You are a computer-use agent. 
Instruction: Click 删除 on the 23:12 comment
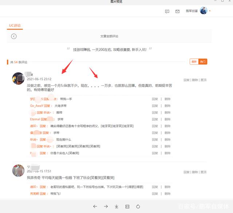(x=195, y=80)
